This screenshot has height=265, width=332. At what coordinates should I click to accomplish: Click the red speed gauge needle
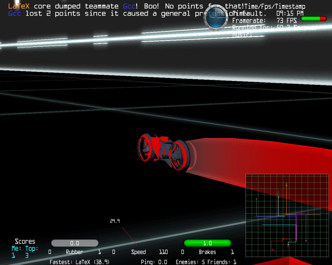(x=129, y=236)
